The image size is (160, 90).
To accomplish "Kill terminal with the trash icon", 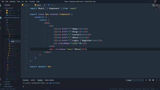I will click(x=153, y=80).
